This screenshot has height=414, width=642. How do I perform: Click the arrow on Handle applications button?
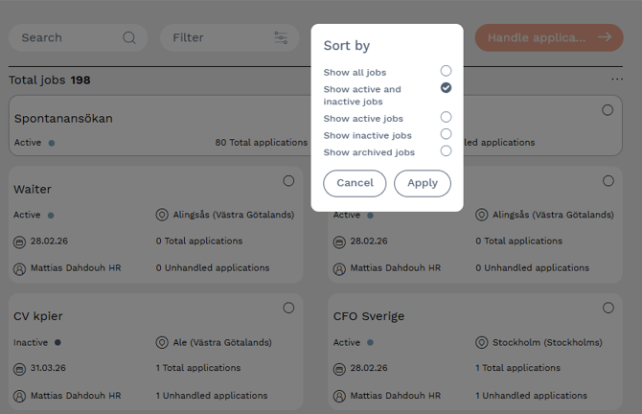pyautogui.click(x=605, y=37)
